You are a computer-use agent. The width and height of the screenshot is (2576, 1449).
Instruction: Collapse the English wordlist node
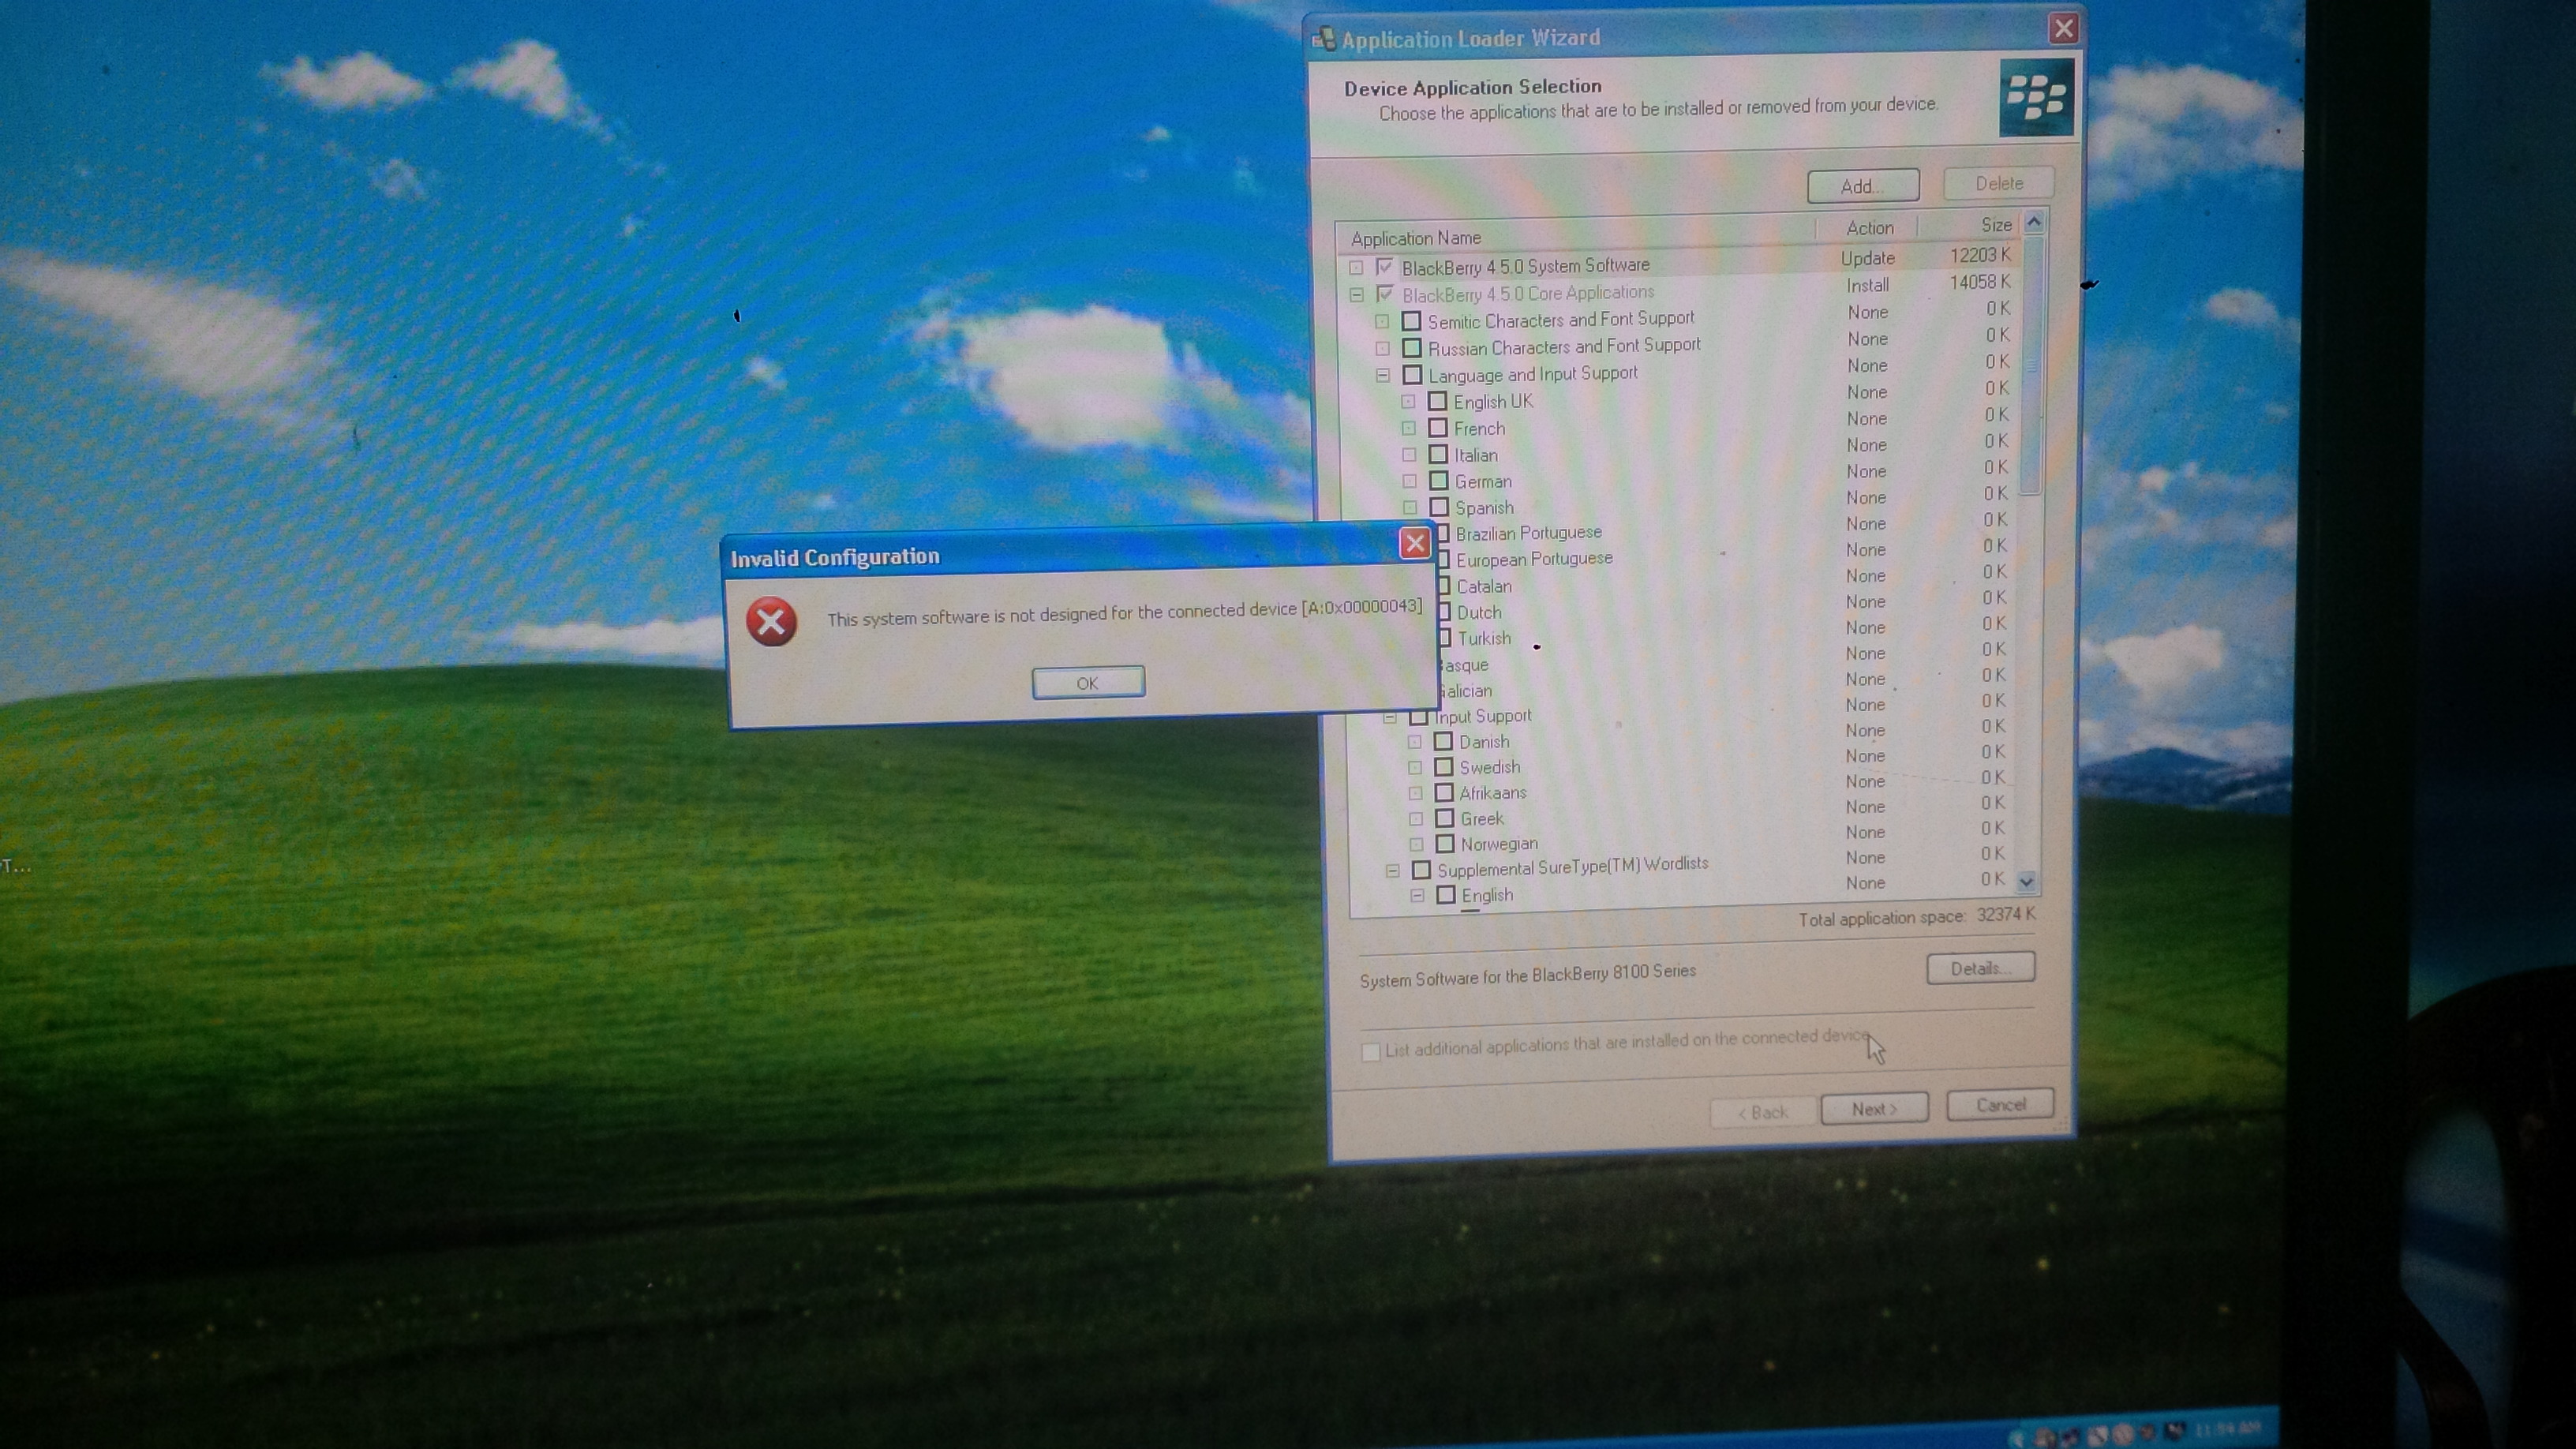pyautogui.click(x=1417, y=896)
